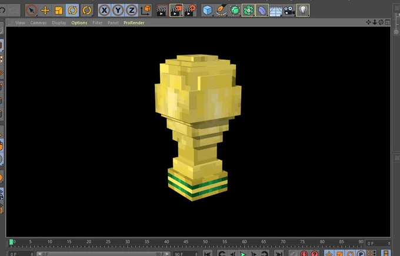Open the ProRender menu
Screen dimensions: 400x256
tap(134, 23)
